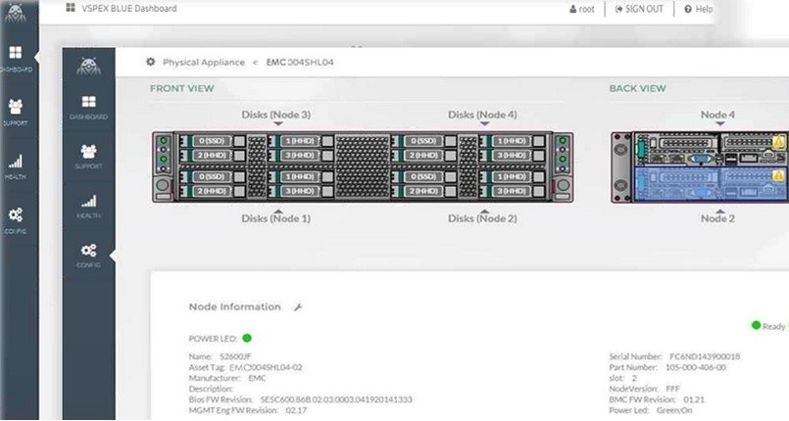
Task: Select disk 2 (HHD) of Node 2
Action: click(424, 192)
